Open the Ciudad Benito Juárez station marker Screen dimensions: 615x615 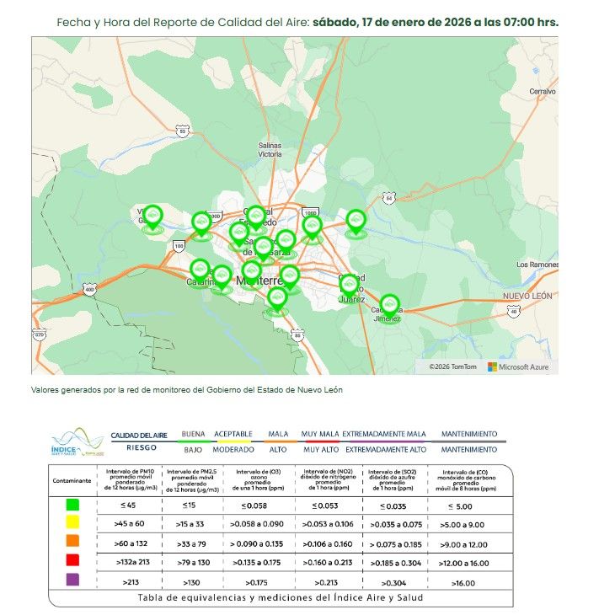pyautogui.click(x=349, y=284)
